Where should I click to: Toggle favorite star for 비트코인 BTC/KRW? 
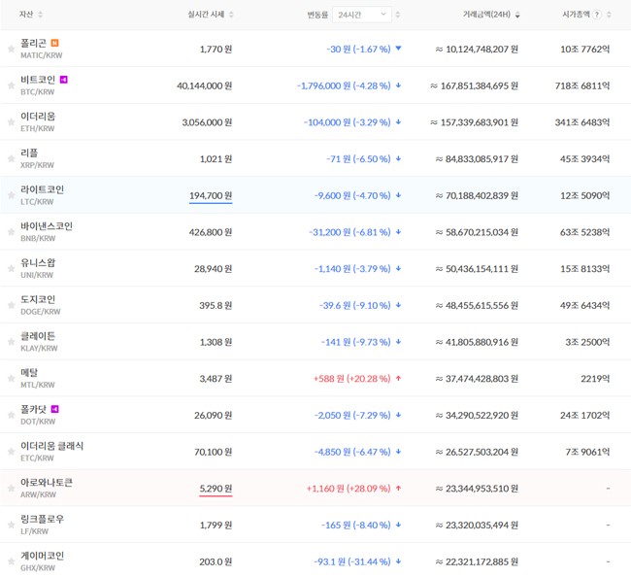[12, 85]
